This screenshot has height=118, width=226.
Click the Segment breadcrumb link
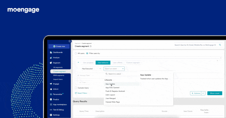[77, 43]
